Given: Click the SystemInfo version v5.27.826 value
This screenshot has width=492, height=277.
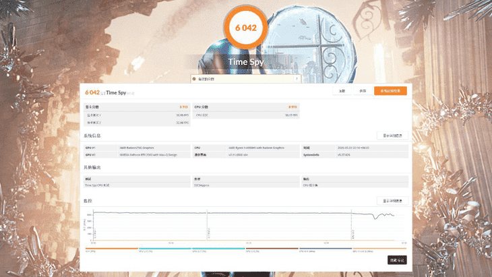Looking at the screenshot, I should 344,154.
